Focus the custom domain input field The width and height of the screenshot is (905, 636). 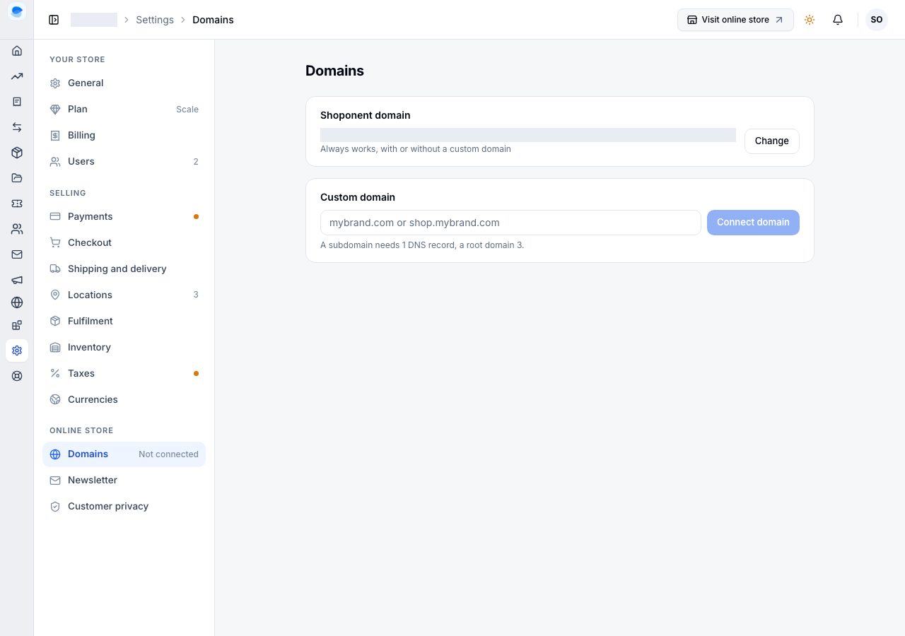(510, 222)
